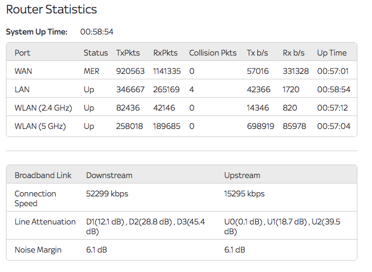Click the RxPkts column header
The width and height of the screenshot is (372, 272).
[165, 53]
